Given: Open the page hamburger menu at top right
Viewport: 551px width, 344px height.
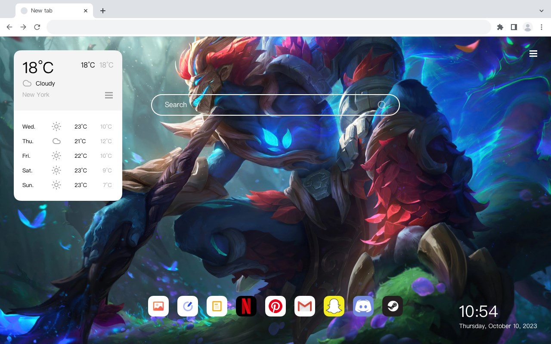Looking at the screenshot, I should [533, 54].
